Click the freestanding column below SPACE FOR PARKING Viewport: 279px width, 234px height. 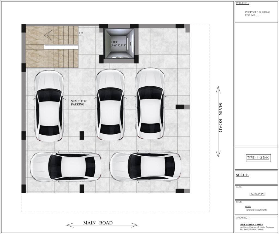click(x=82, y=135)
